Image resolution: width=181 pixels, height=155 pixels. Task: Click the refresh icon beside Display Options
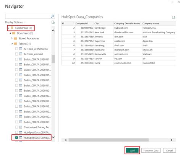[x=53, y=22]
